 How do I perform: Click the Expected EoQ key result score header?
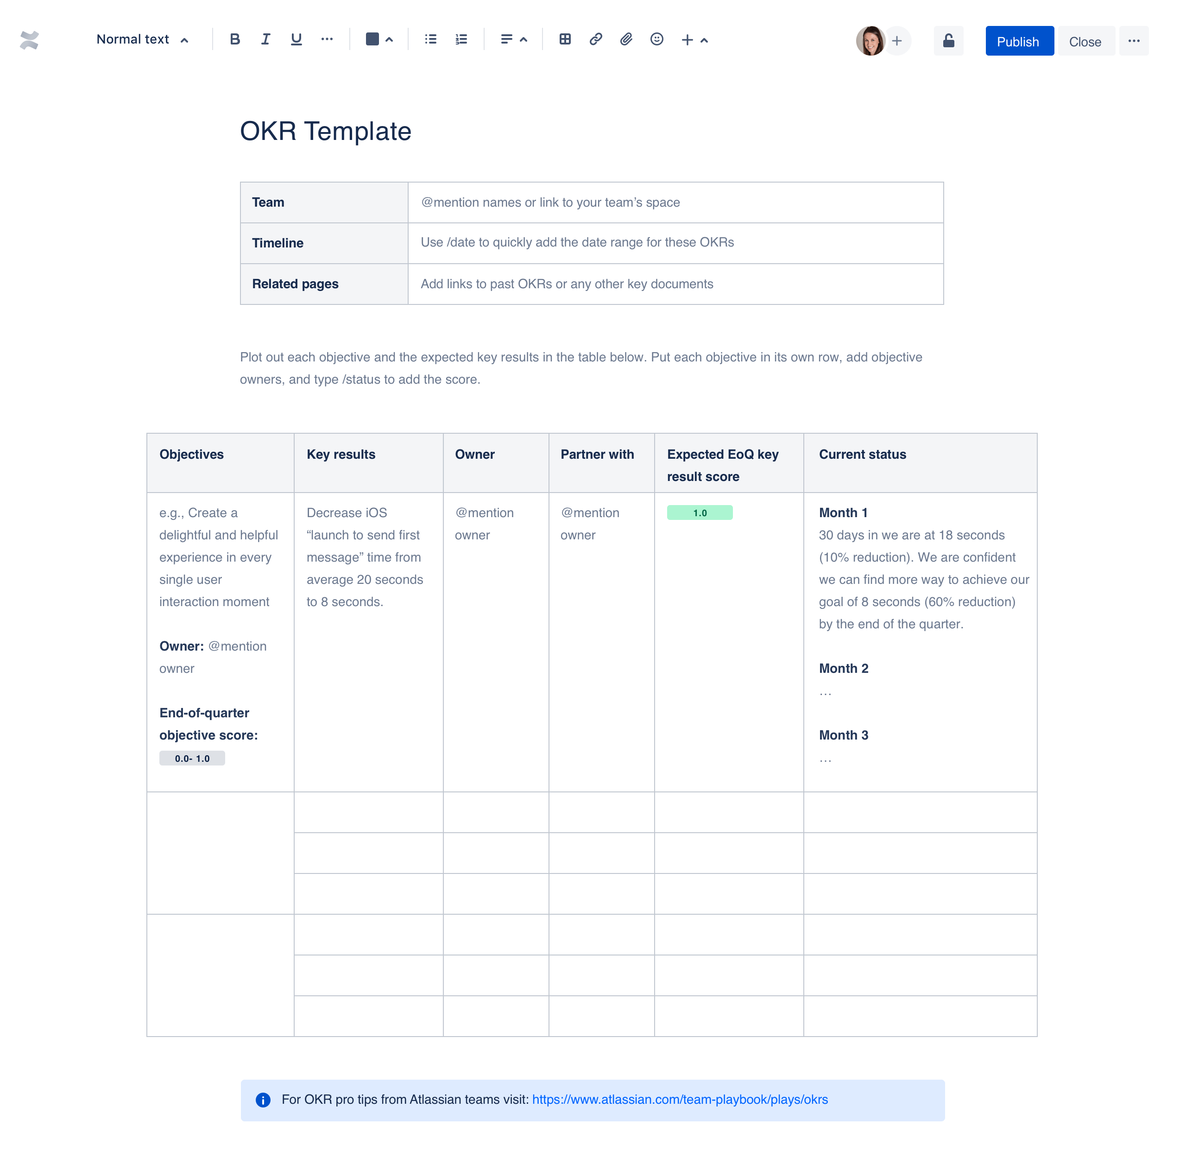click(x=729, y=463)
